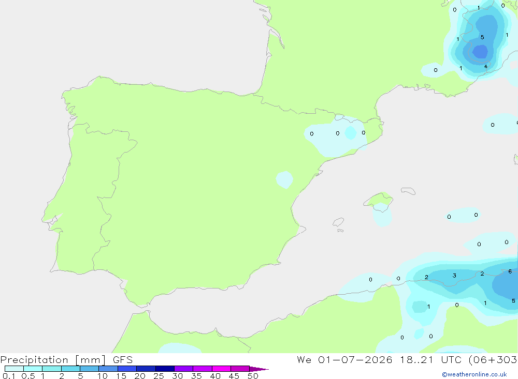This screenshot has width=518, height=379.
Task: Select the 5–10 mm legend color swatch
Action: pos(90,369)
